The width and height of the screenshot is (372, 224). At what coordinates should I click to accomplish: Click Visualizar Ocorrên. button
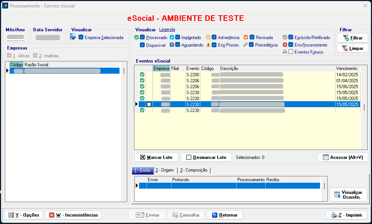[348, 195]
